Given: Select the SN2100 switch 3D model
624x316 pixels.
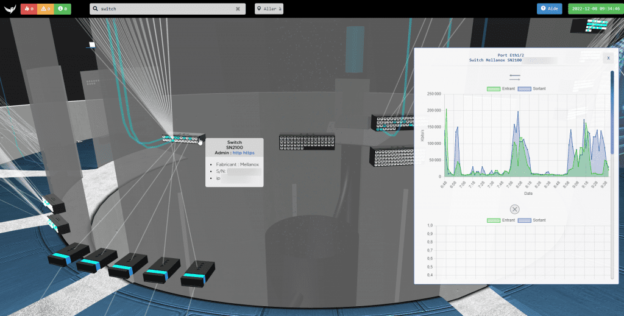Looking at the screenshot, I should pos(183,138).
